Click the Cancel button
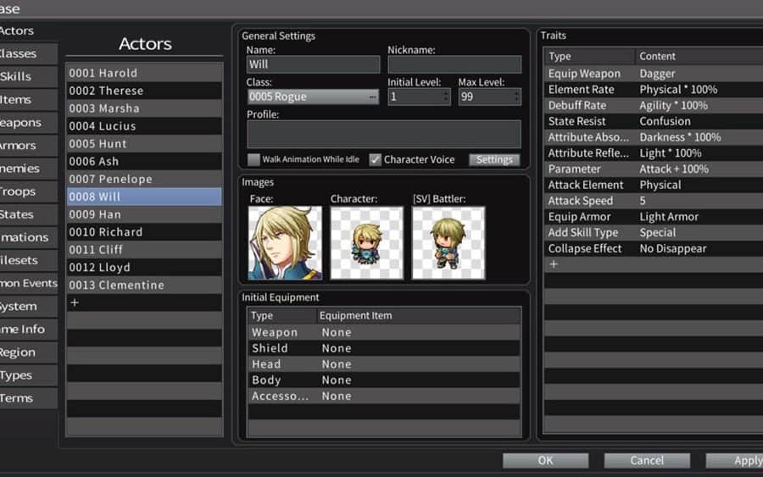The width and height of the screenshot is (763, 477). (x=646, y=460)
